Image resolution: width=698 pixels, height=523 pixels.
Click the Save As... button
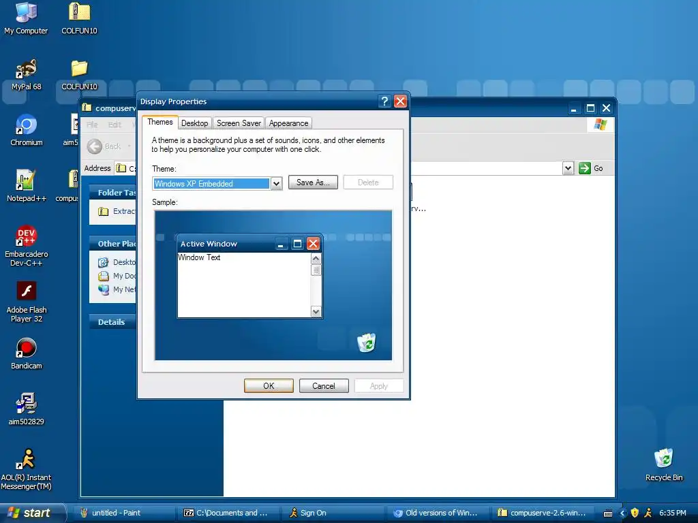pyautogui.click(x=313, y=183)
